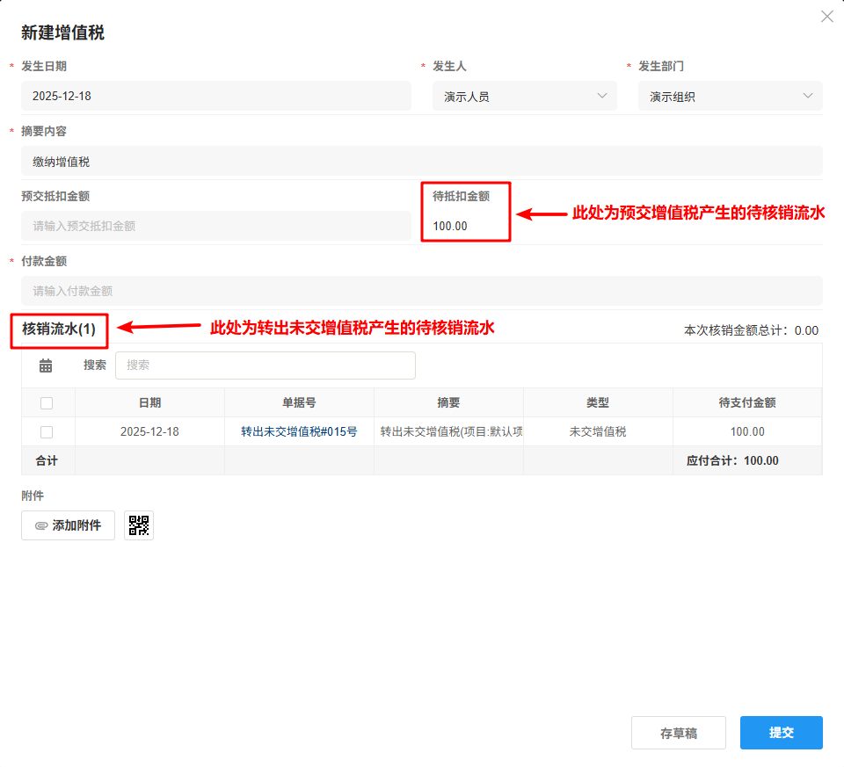844x767 pixels.
Task: Click the calendar date filter icon
Action: coord(46,365)
